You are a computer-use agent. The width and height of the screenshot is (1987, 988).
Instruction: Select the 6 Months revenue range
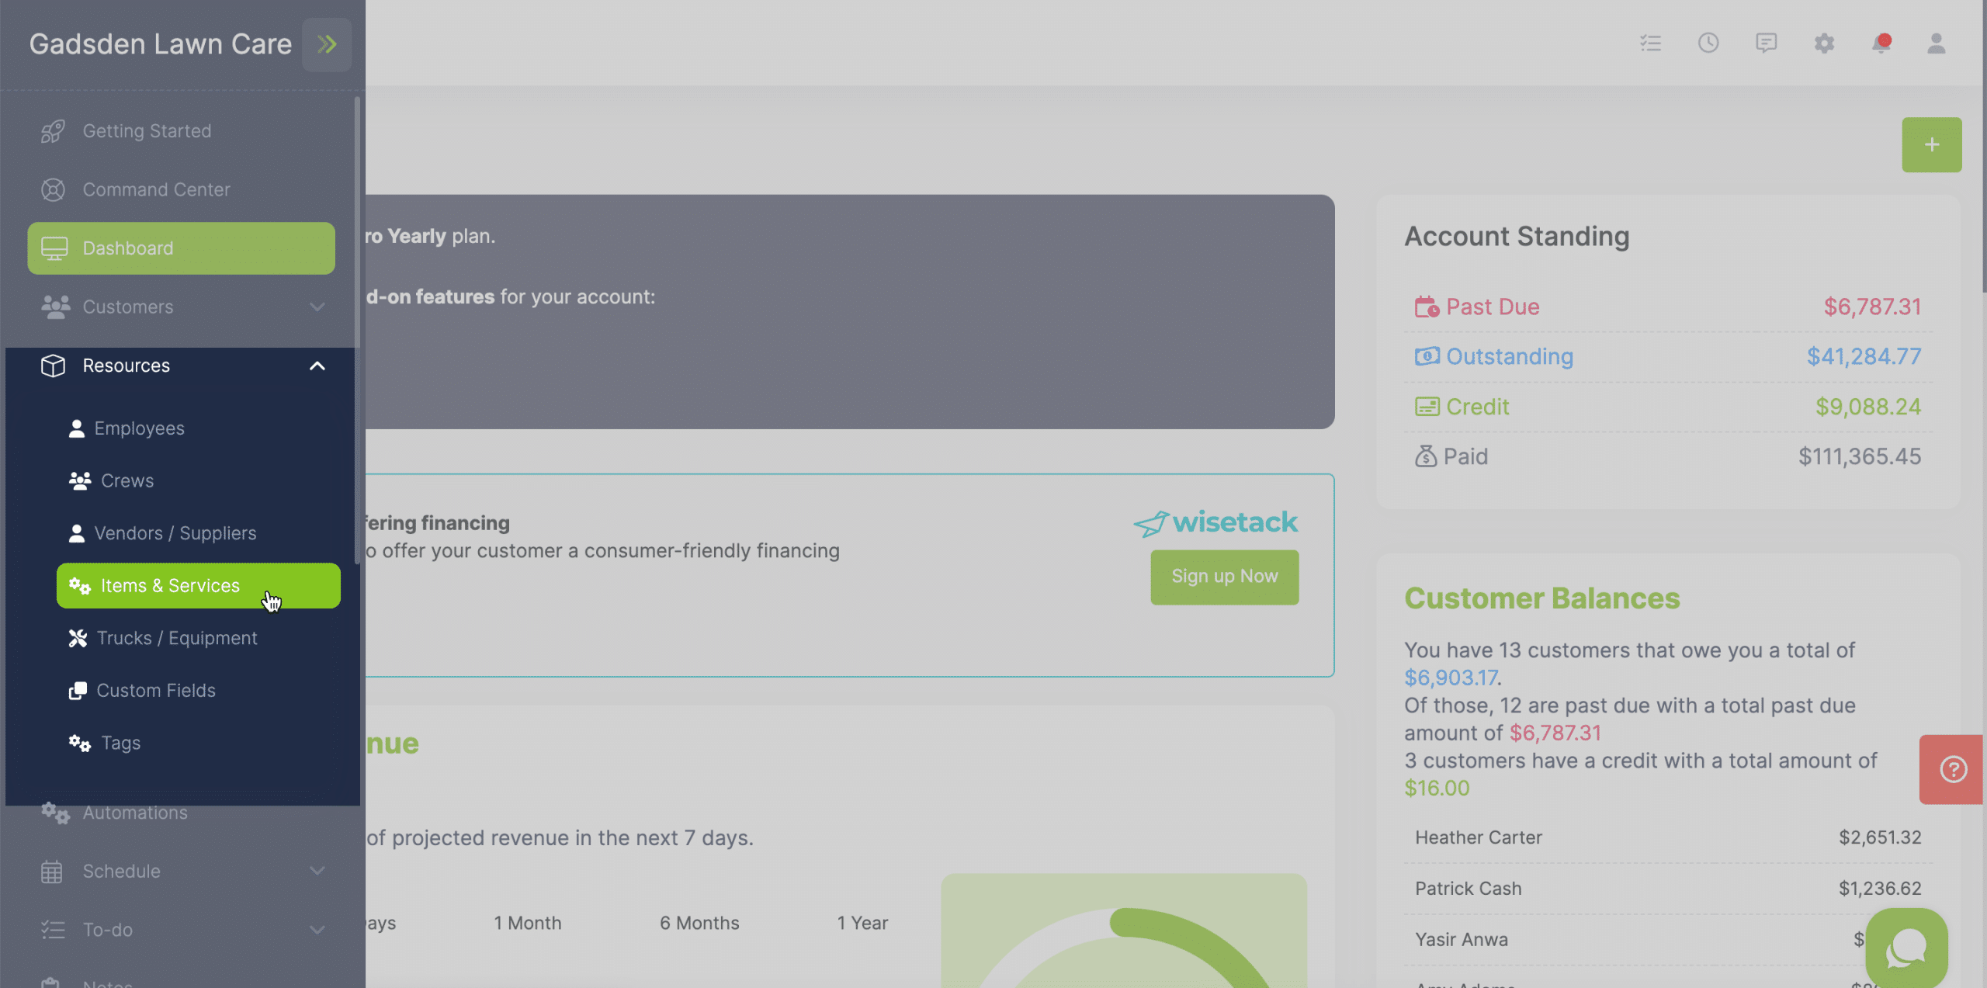click(x=699, y=924)
